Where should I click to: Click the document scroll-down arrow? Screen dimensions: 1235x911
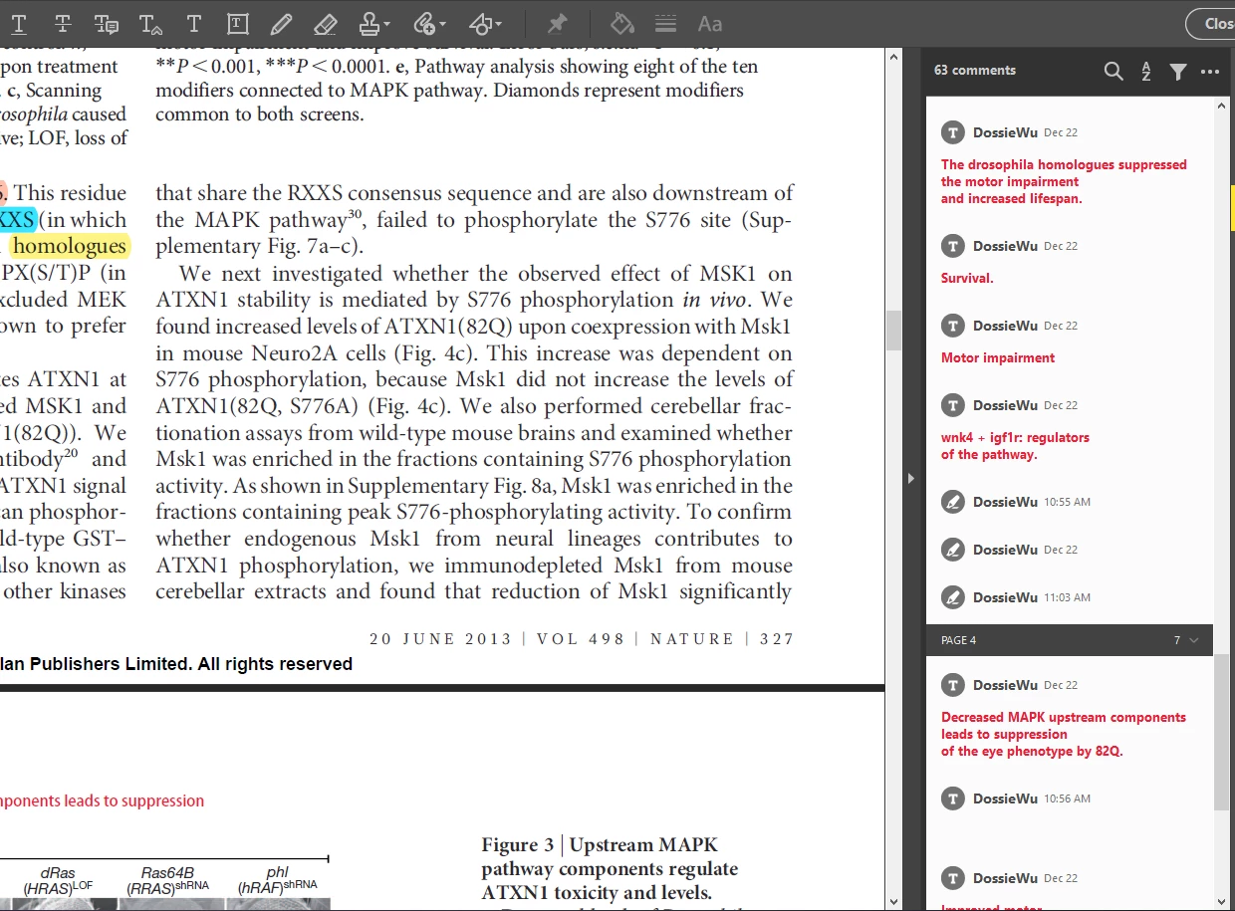click(893, 901)
